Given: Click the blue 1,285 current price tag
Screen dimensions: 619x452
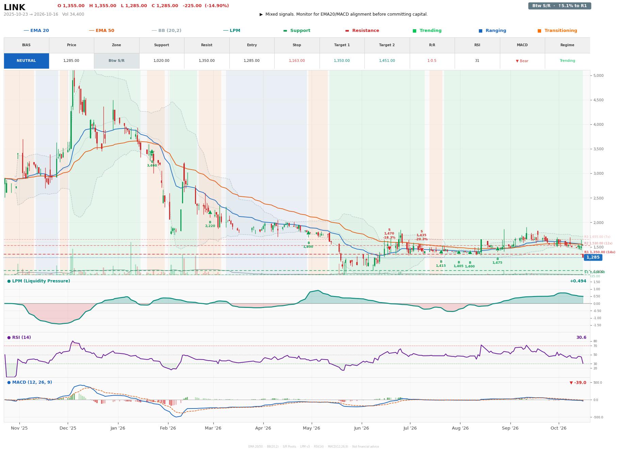Looking at the screenshot, I should (x=593, y=257).
